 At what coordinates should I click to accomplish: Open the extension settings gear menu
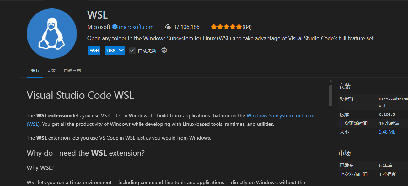[164, 50]
